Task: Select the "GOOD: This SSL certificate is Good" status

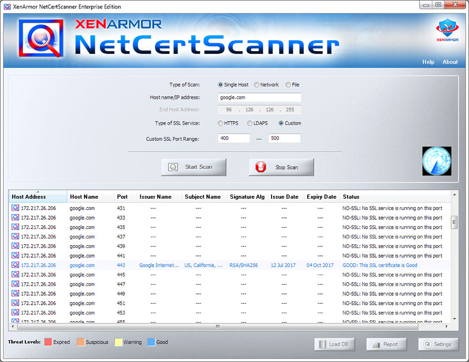Action: pyautogui.click(x=380, y=265)
